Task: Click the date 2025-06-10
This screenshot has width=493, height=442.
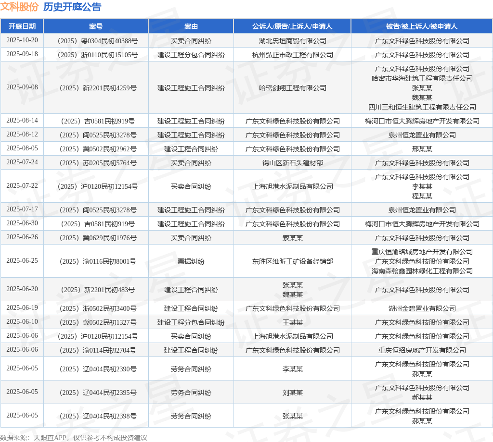Action: pyautogui.click(x=22, y=321)
